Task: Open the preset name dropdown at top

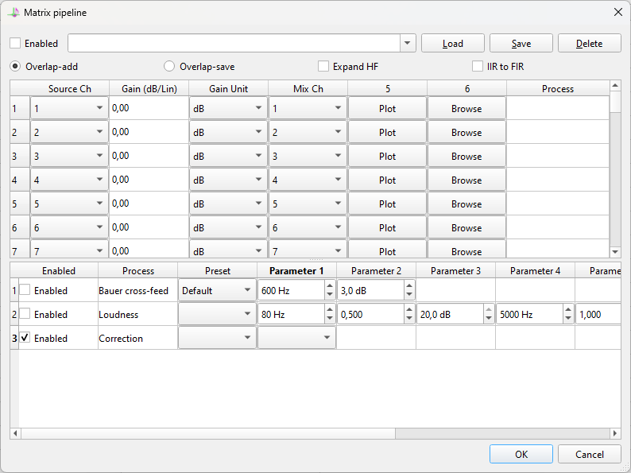Action: [x=408, y=44]
